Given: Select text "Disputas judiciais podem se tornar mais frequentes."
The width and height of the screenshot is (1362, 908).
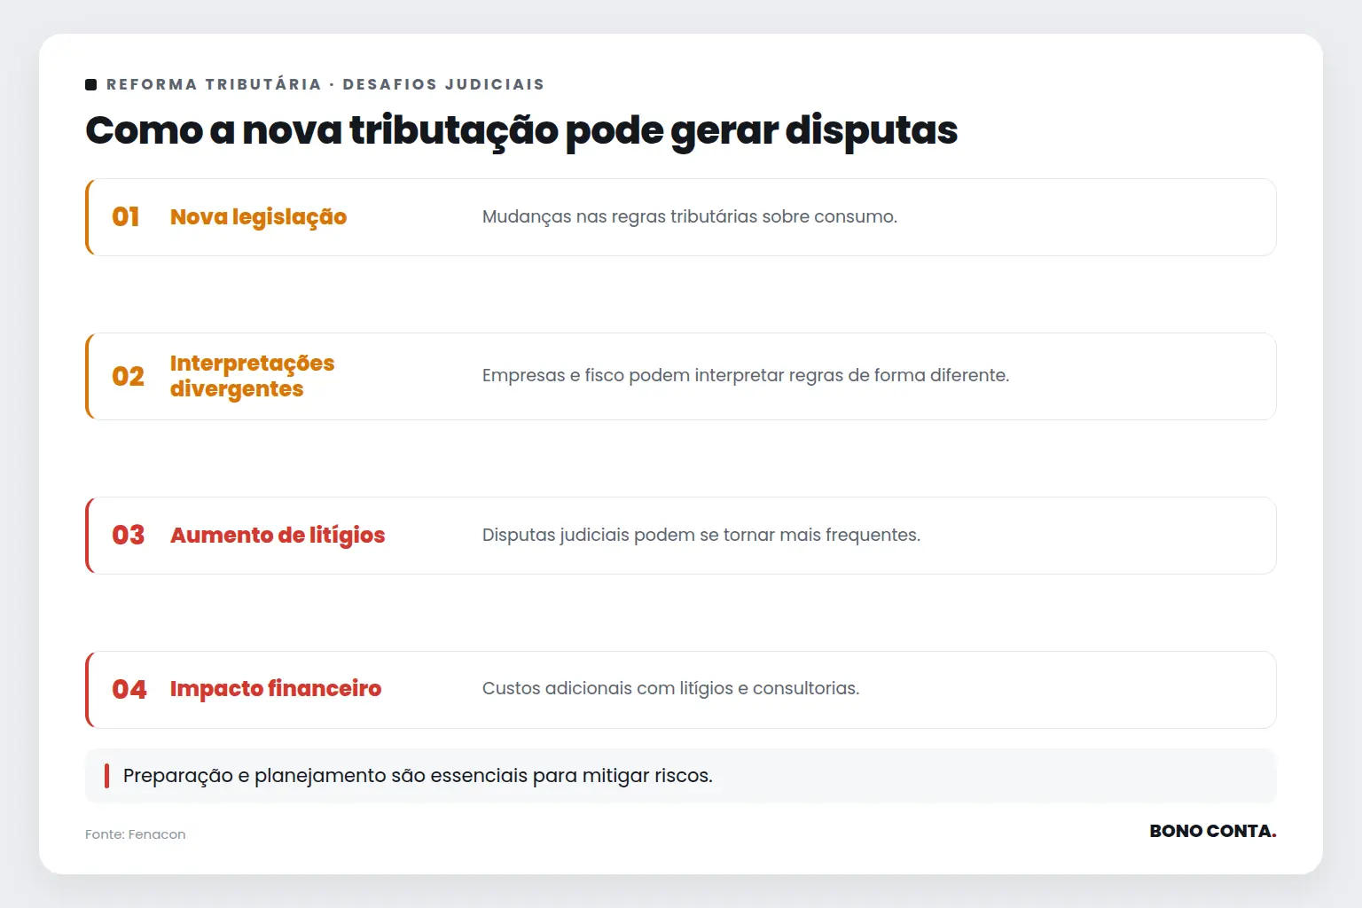Looking at the screenshot, I should click(701, 536).
